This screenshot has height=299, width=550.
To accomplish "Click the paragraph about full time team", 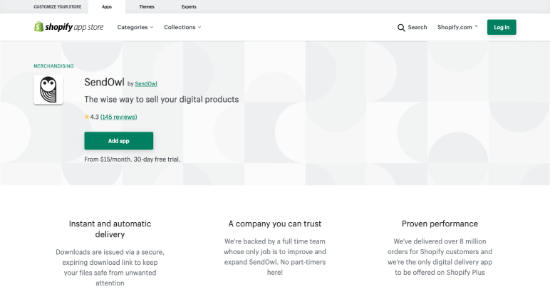I will (x=275, y=256).
